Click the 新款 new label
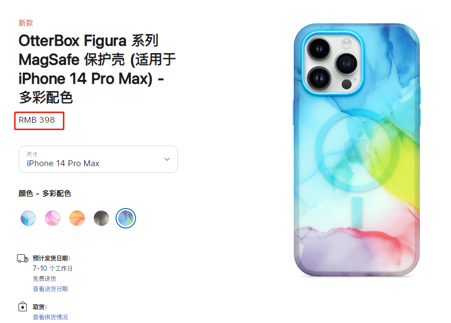The width and height of the screenshot is (451, 323). point(26,23)
